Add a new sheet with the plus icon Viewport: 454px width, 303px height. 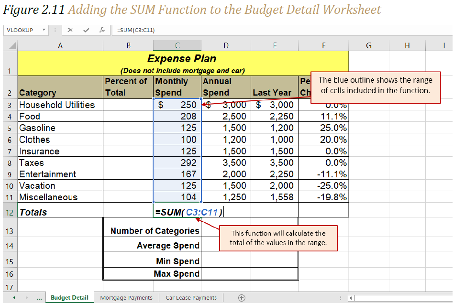click(x=242, y=298)
